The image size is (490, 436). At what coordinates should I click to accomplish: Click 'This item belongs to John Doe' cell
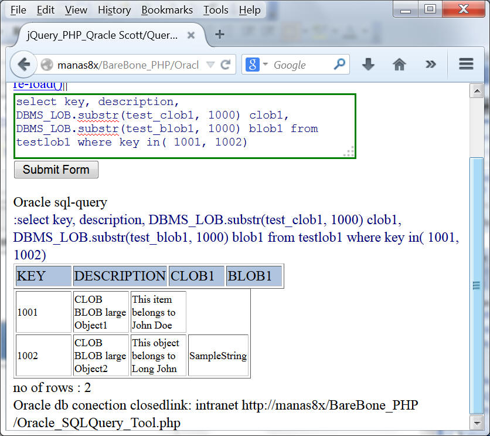[158, 312]
